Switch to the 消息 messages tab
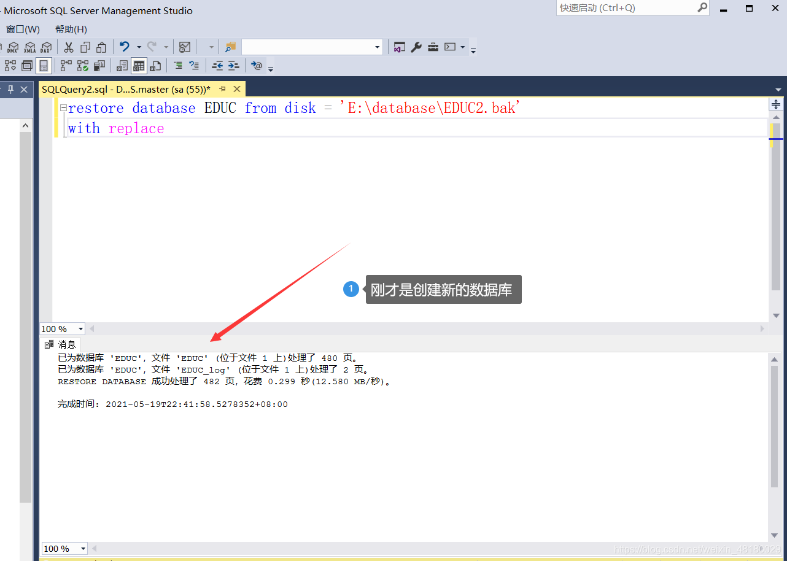The height and width of the screenshot is (561, 787). (61, 344)
